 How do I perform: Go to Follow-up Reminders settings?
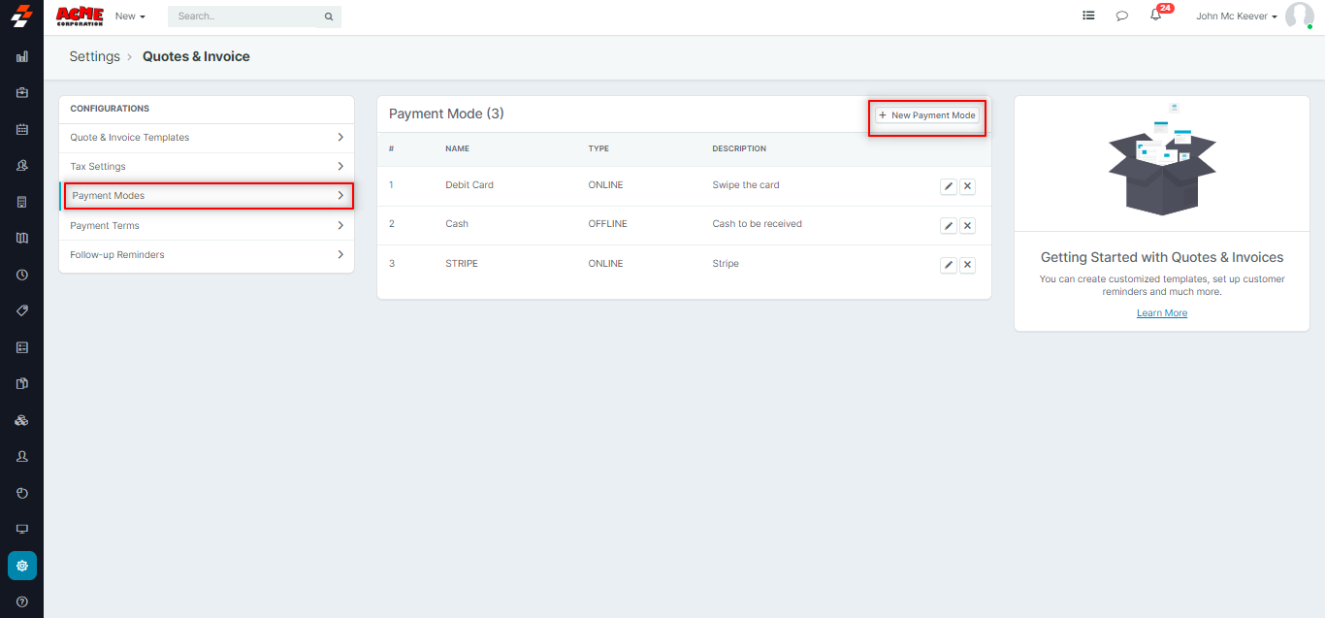click(x=207, y=255)
